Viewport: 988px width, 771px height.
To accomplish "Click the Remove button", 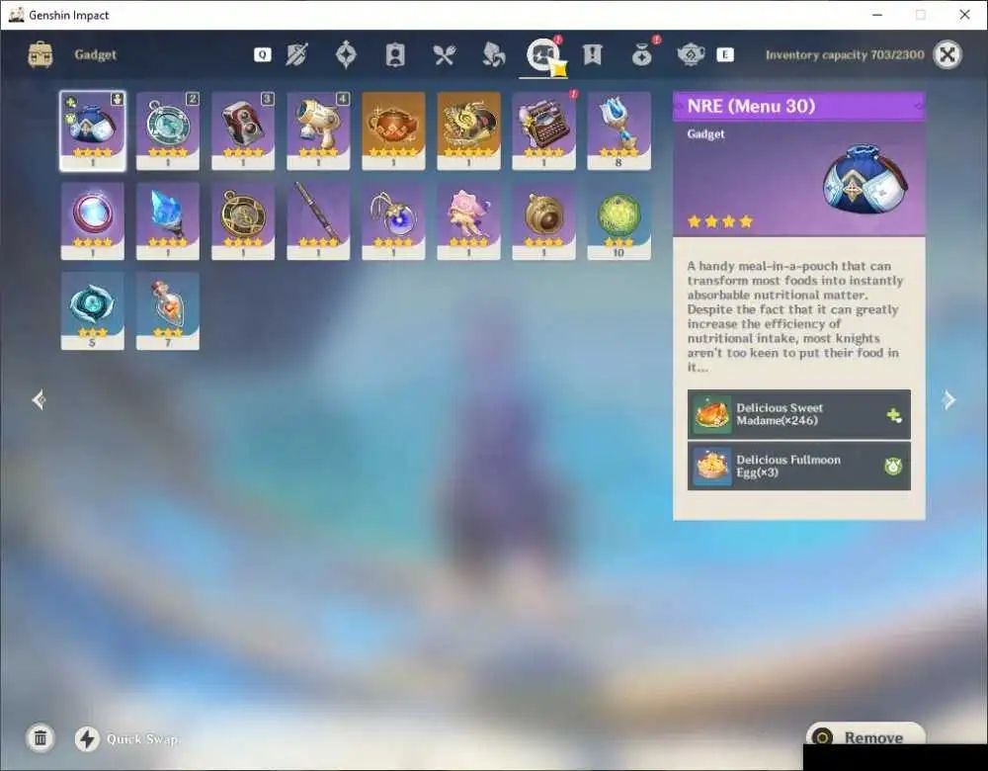I will click(x=865, y=737).
